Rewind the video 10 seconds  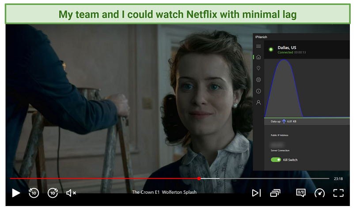point(34,192)
